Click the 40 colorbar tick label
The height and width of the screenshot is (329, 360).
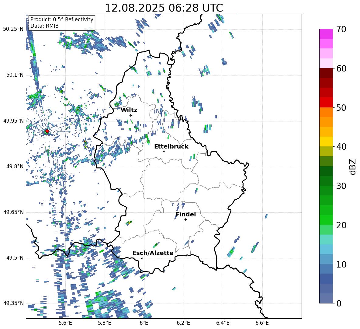(x=341, y=147)
